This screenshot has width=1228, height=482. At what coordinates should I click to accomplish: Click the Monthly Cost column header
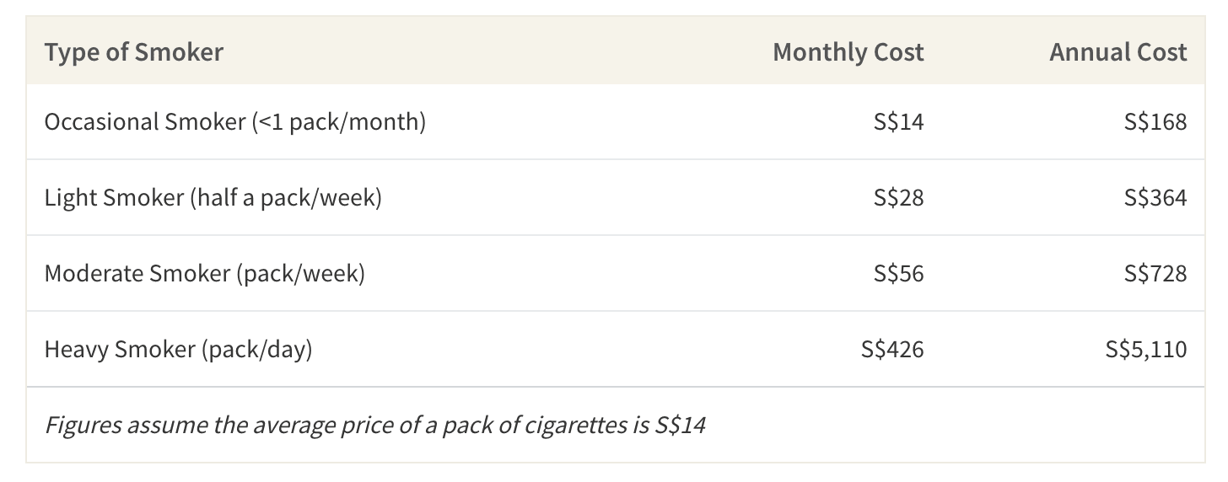point(848,52)
